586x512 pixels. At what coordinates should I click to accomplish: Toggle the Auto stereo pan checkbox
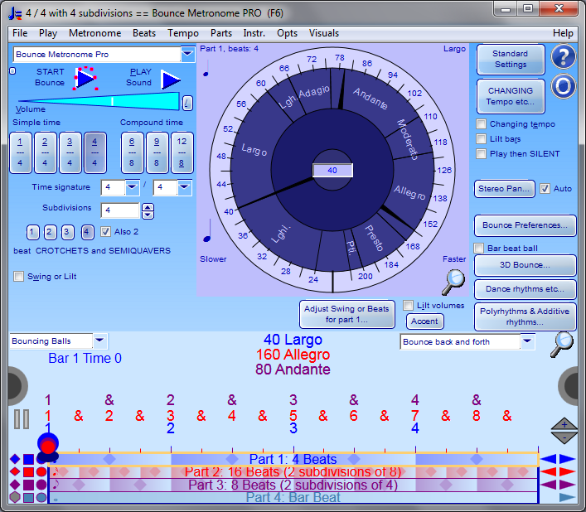pyautogui.click(x=545, y=189)
